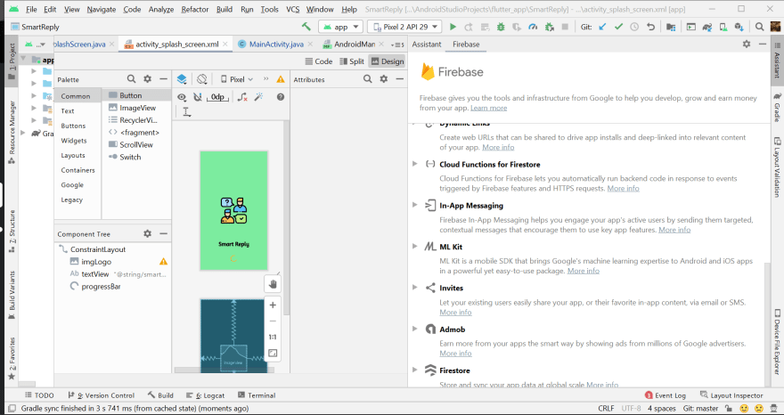
Task: Toggle autoconnect magnet icon
Action: (198, 97)
